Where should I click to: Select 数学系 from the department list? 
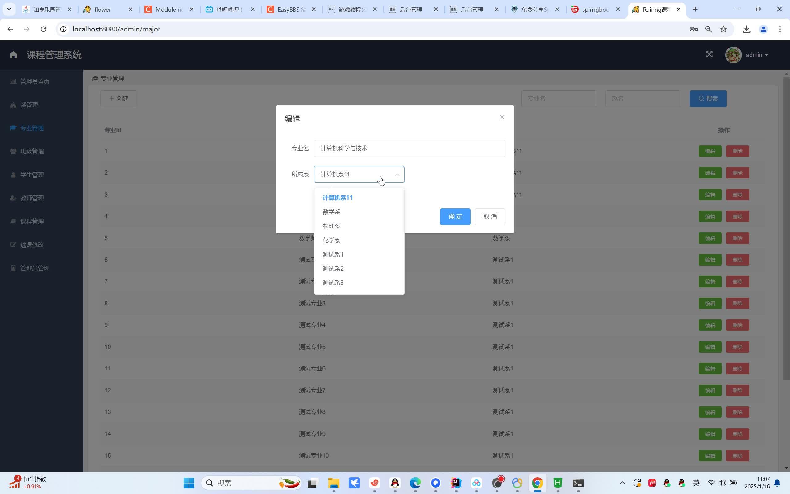click(x=331, y=212)
